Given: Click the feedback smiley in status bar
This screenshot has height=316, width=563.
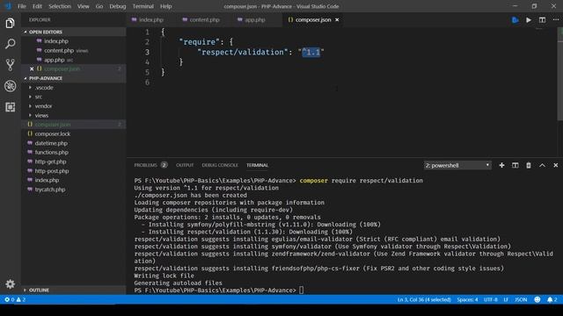Looking at the screenshot, I should click(x=537, y=299).
